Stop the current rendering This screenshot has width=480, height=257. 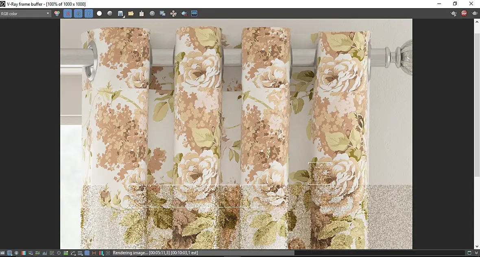coord(464,13)
